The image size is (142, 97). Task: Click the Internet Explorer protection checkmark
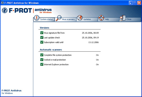coord(42,64)
